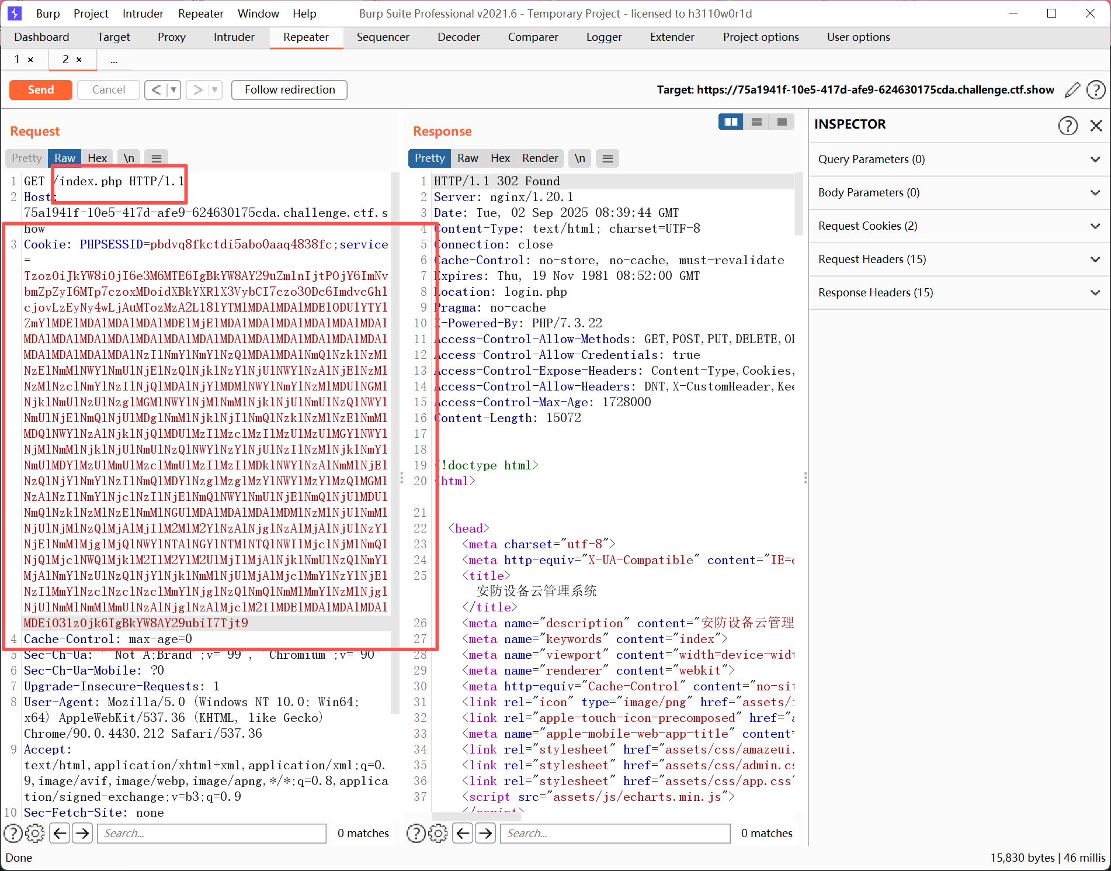Image resolution: width=1111 pixels, height=871 pixels.
Task: Open the response editor options menu icon
Action: click(607, 158)
